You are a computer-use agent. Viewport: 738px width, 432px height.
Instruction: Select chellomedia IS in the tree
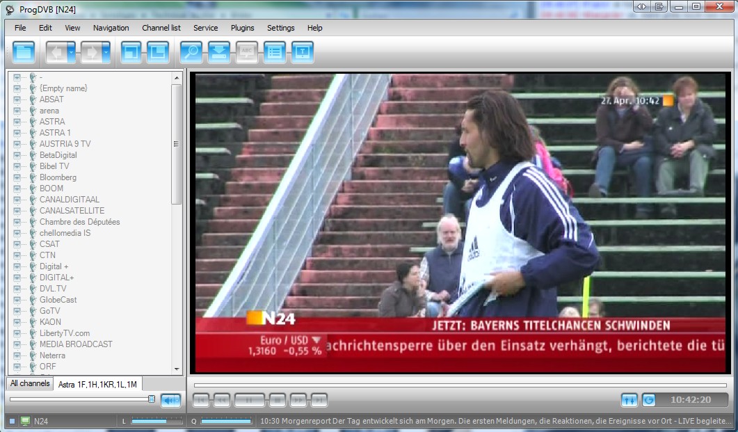[x=65, y=233]
